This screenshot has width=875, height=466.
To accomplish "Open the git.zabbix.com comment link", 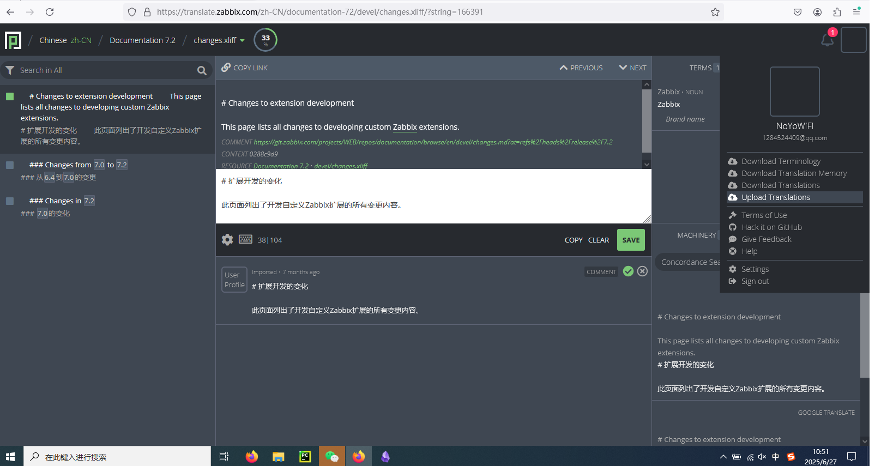I will click(433, 142).
